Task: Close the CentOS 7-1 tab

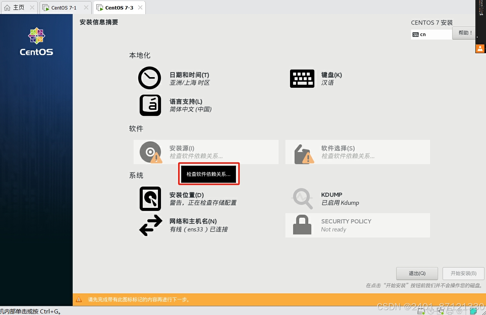Action: 86,8
